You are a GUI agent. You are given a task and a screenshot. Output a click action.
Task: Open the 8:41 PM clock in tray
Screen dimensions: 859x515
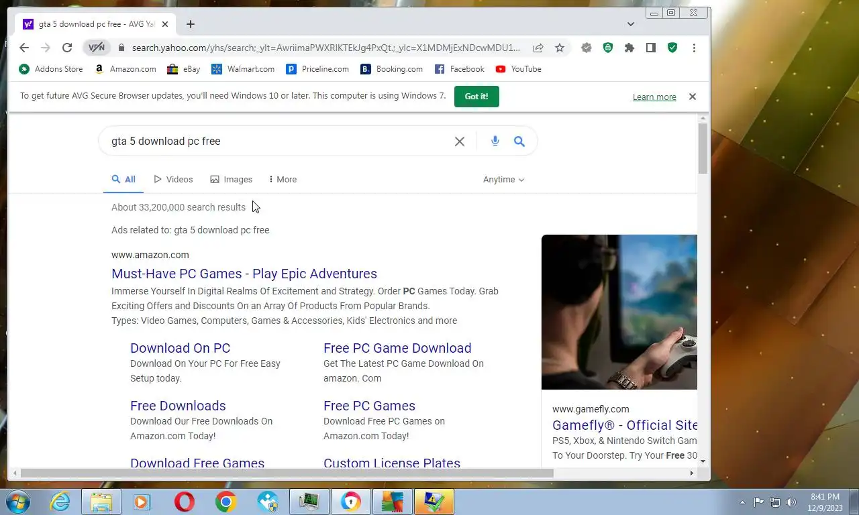coord(825,502)
